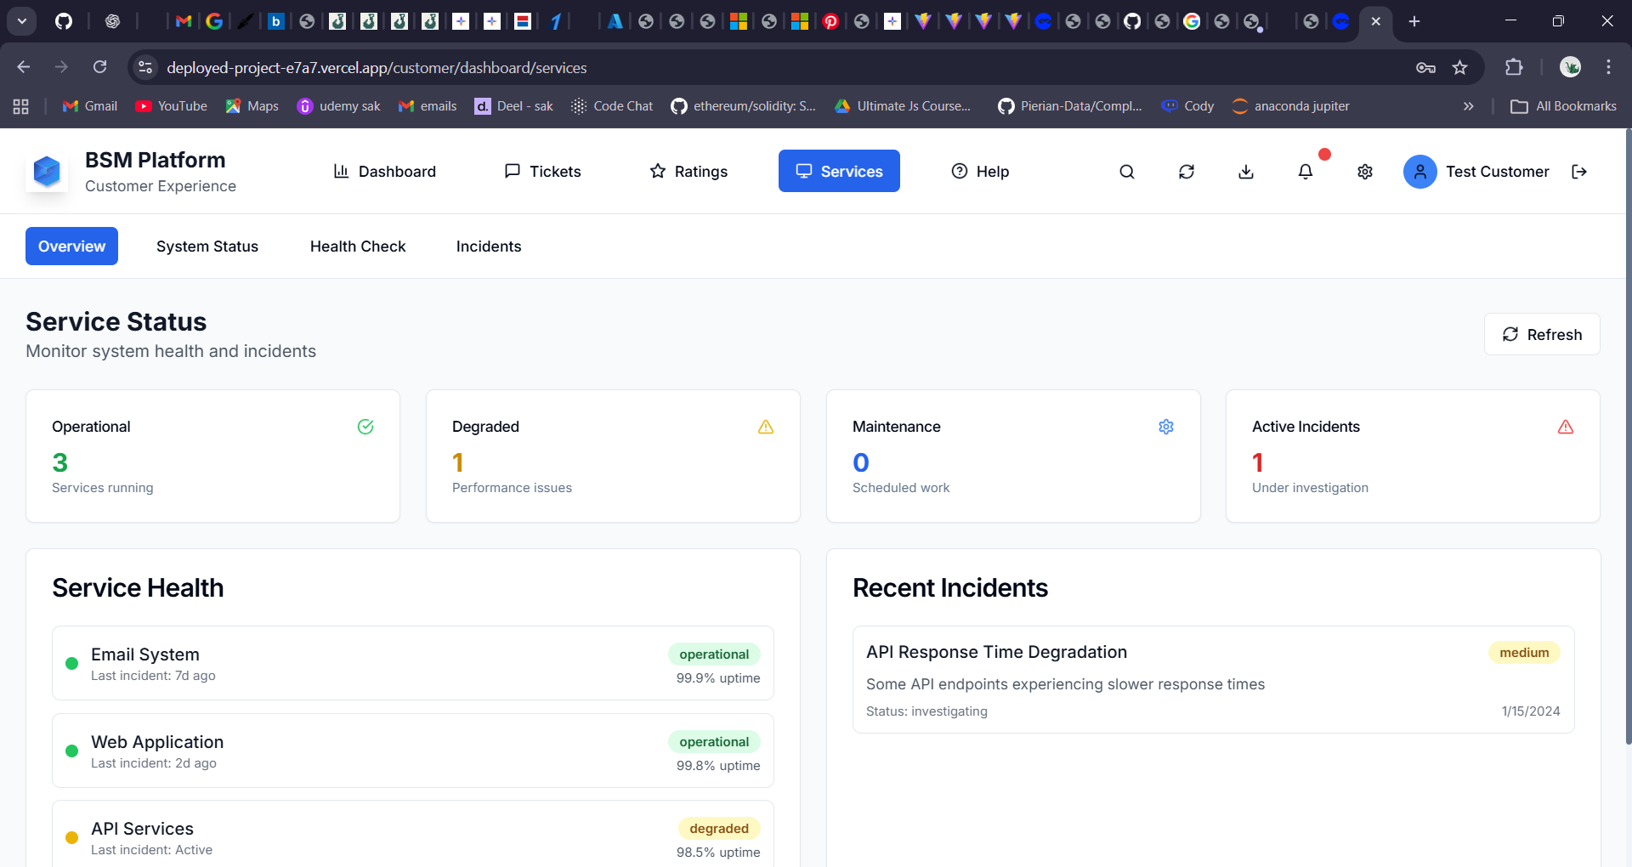The height and width of the screenshot is (867, 1632).
Task: Open the password key icon
Action: (x=1425, y=67)
